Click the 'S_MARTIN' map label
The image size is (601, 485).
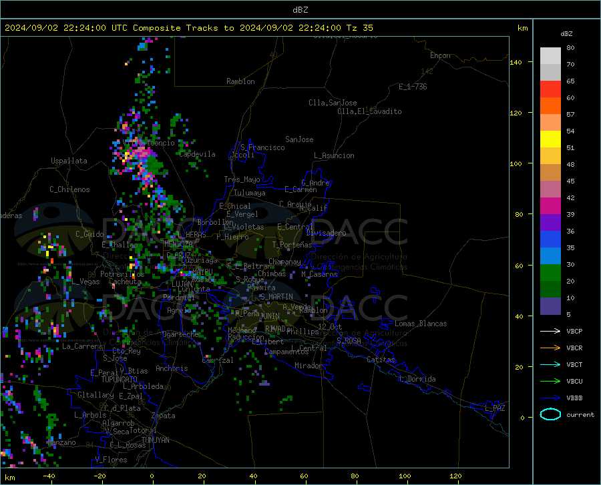(x=276, y=297)
